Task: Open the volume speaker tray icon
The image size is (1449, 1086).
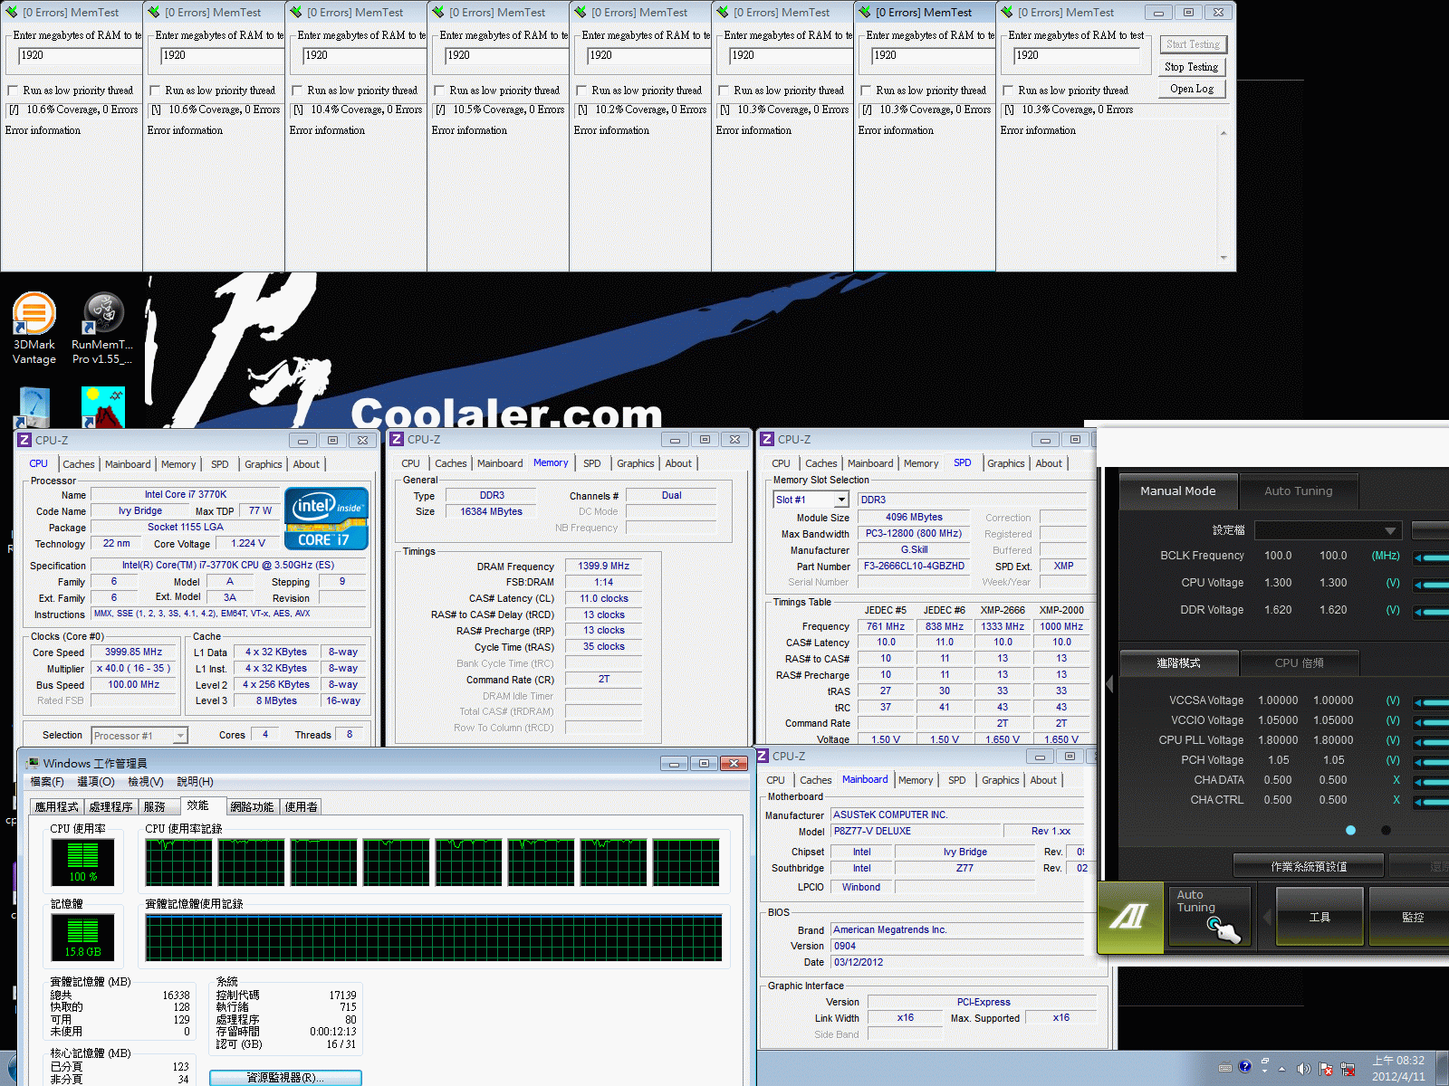Action: tap(1303, 1069)
